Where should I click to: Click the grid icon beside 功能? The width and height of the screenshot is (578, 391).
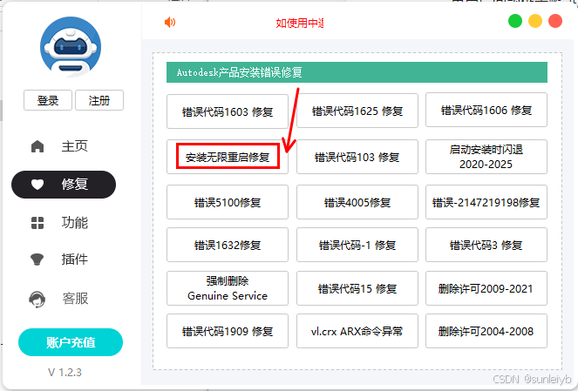[x=37, y=223]
